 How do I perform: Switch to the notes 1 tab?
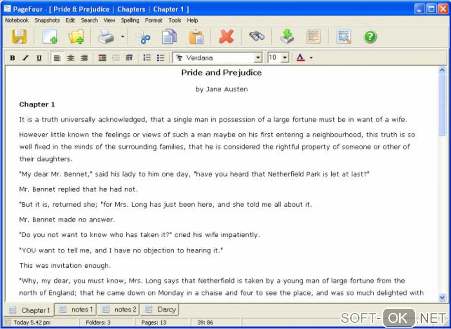75,310
